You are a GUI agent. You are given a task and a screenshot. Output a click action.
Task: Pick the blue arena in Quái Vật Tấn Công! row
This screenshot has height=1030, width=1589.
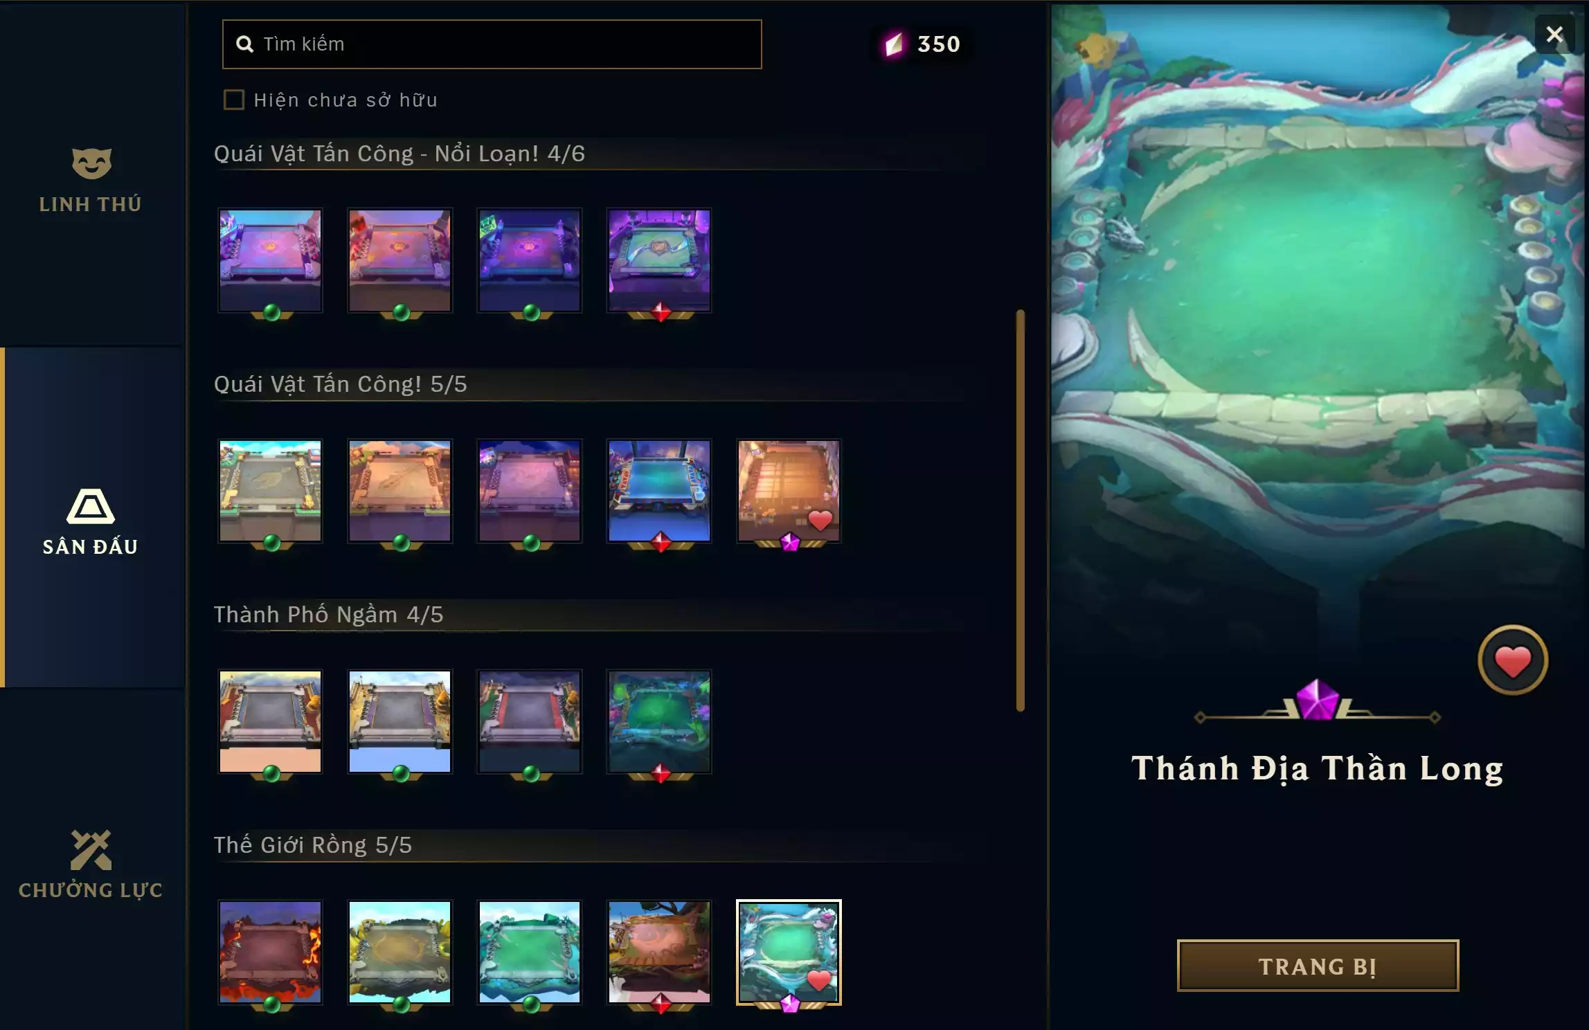(x=659, y=491)
